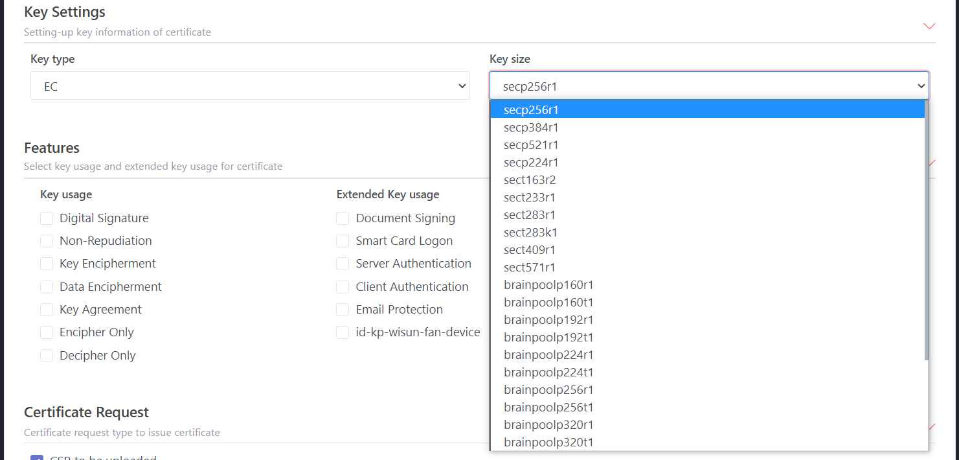Open the Key type dropdown

pyautogui.click(x=250, y=86)
